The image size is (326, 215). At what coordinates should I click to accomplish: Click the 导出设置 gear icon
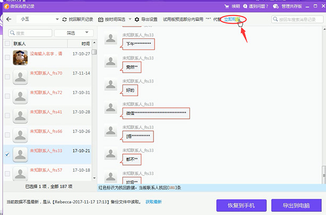tap(137, 19)
